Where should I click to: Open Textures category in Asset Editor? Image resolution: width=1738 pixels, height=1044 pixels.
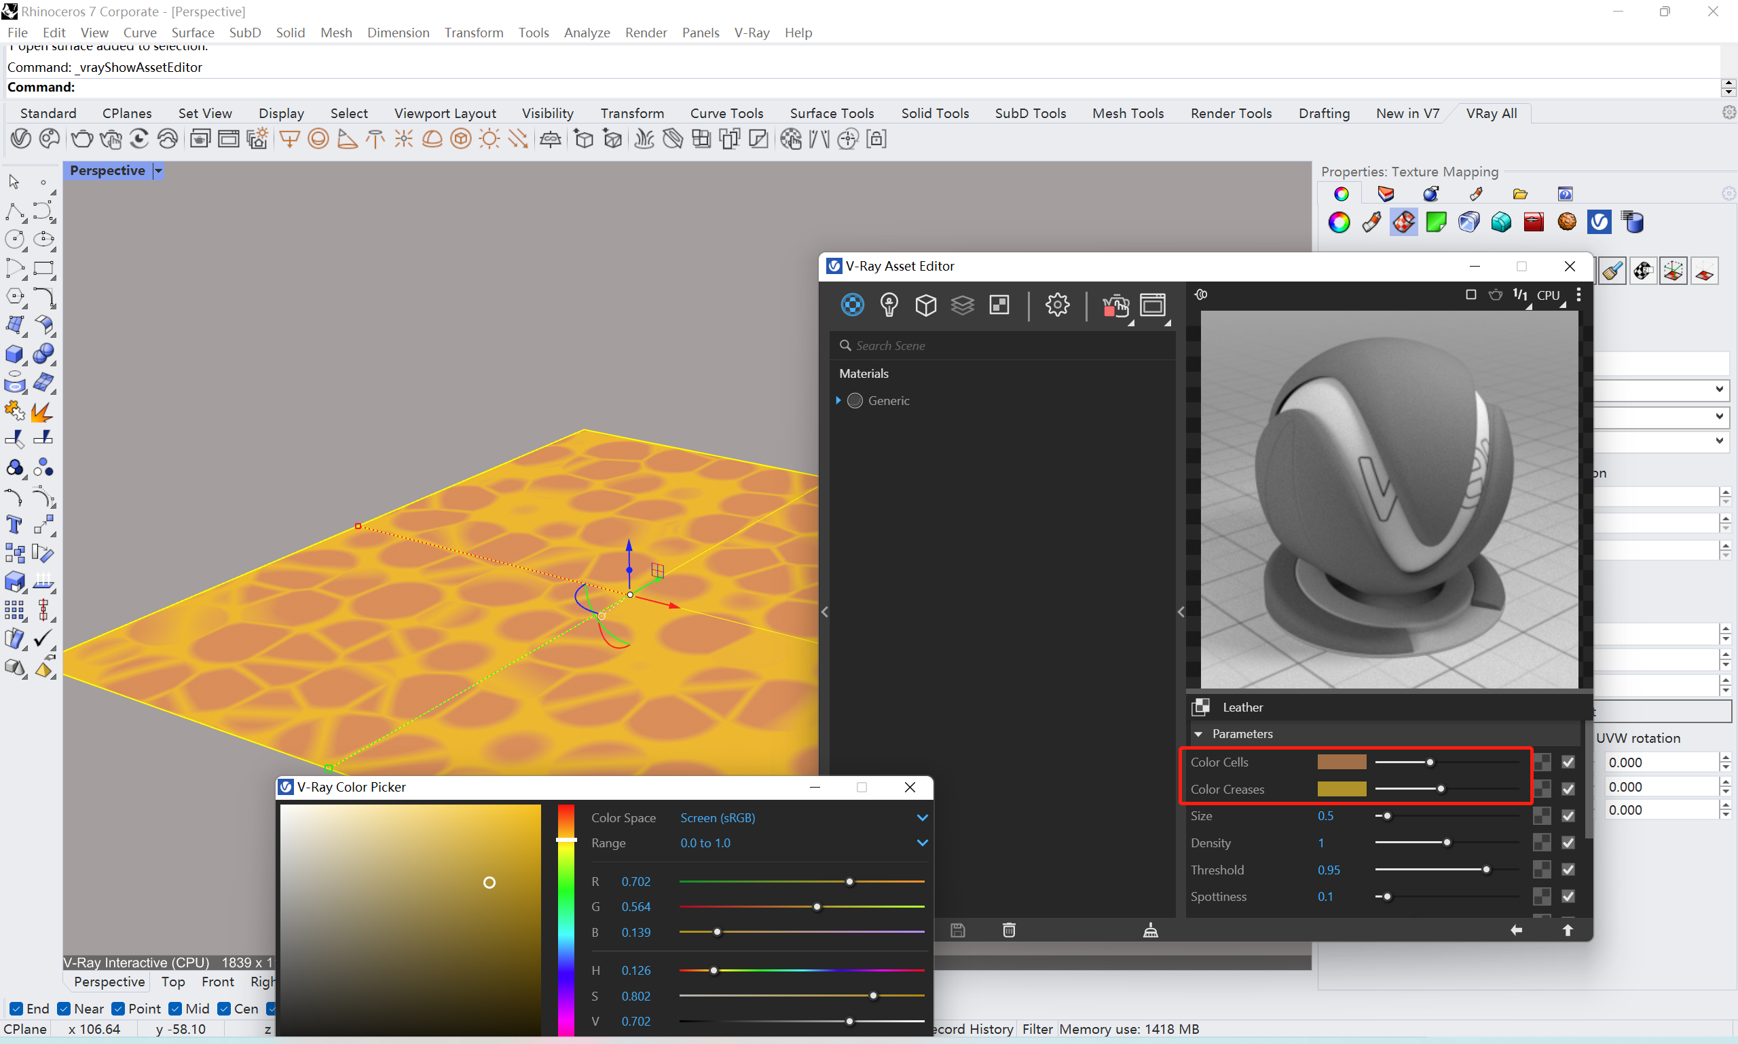999,305
